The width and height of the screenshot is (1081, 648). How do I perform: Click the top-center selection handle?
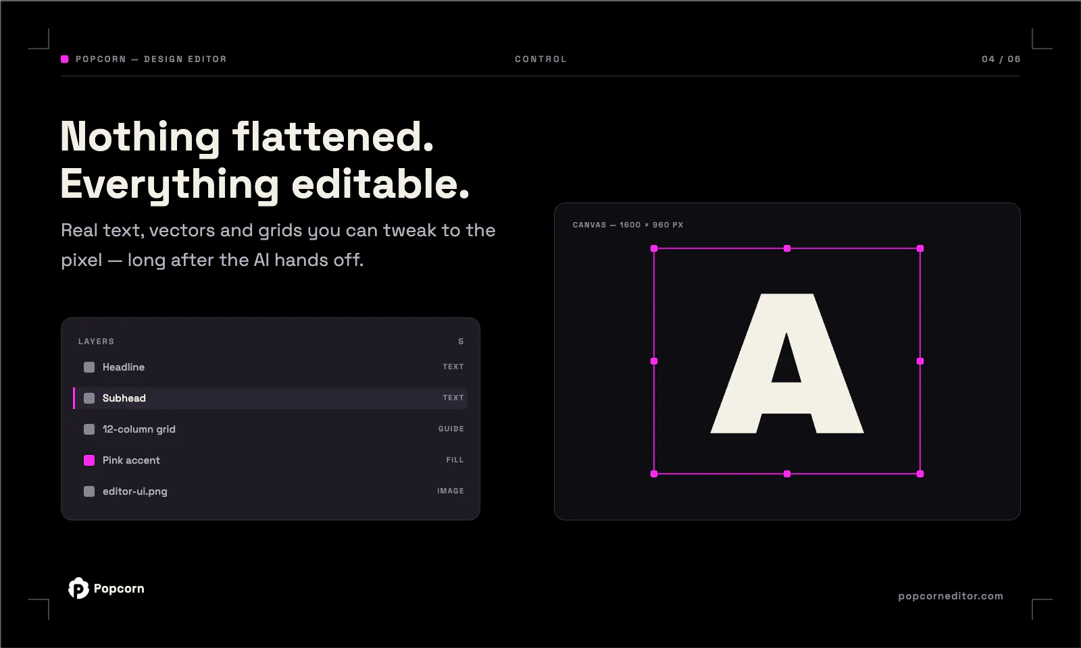tap(787, 248)
